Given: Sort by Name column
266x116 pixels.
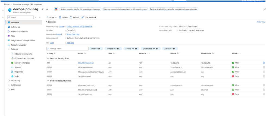Looking at the screenshot, I should click(82, 54).
